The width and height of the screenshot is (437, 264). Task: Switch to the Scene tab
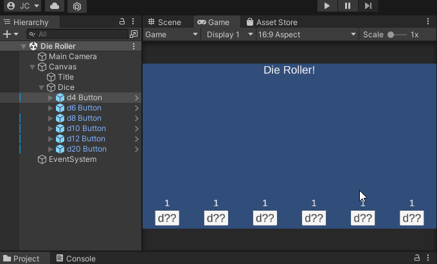click(165, 22)
